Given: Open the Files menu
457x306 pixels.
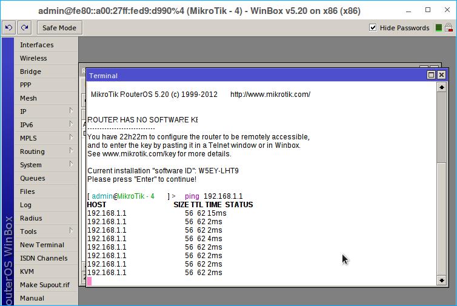Looking at the screenshot, I should coord(46,191).
